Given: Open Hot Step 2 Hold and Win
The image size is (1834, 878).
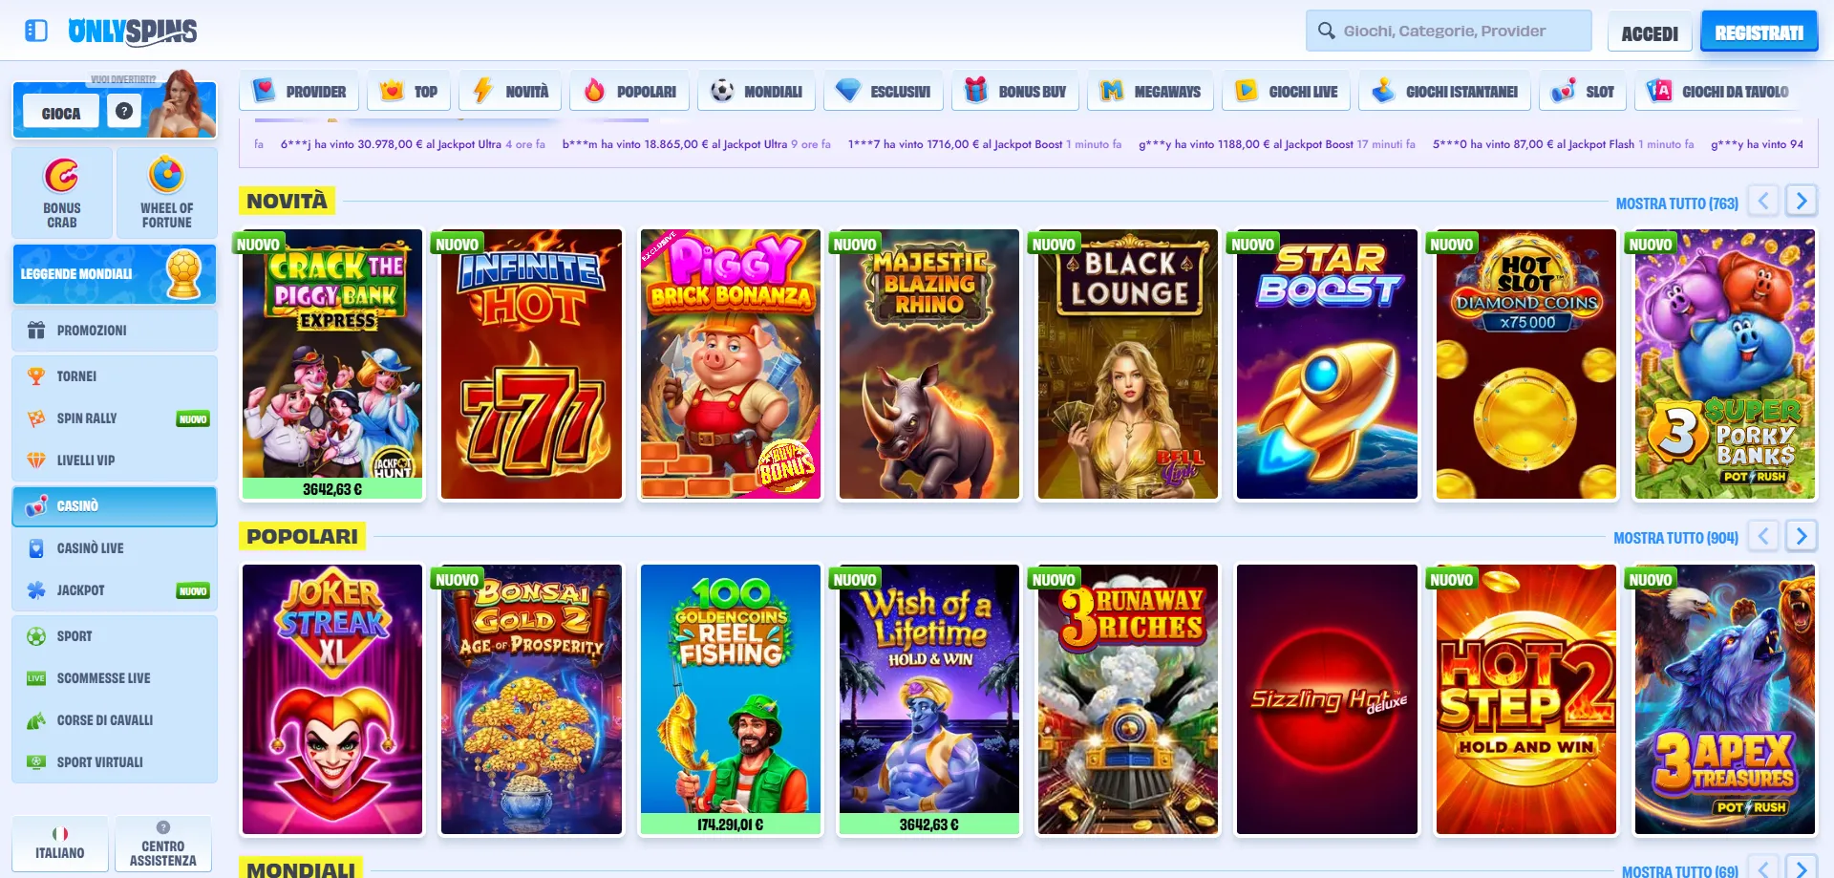Looking at the screenshot, I should (x=1526, y=699).
